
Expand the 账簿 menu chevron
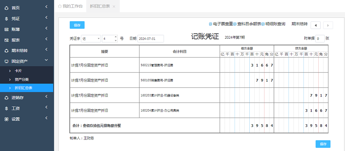coord(46,28)
